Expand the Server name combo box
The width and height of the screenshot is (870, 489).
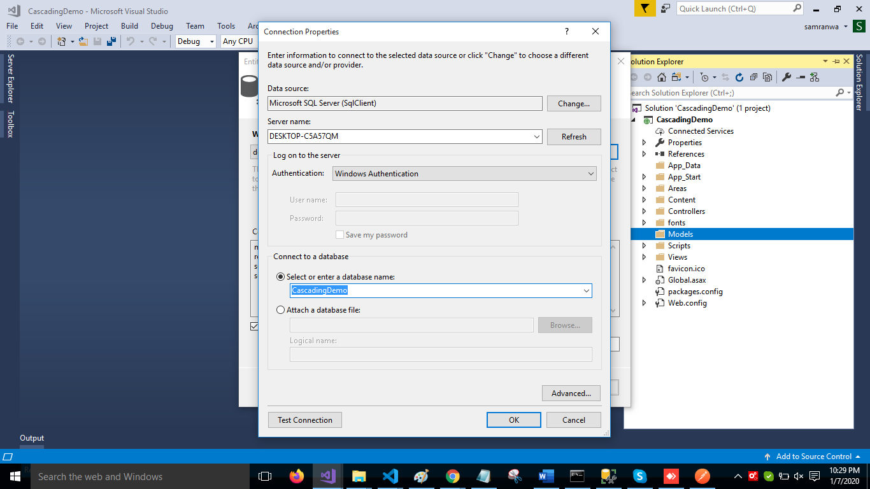pos(537,136)
